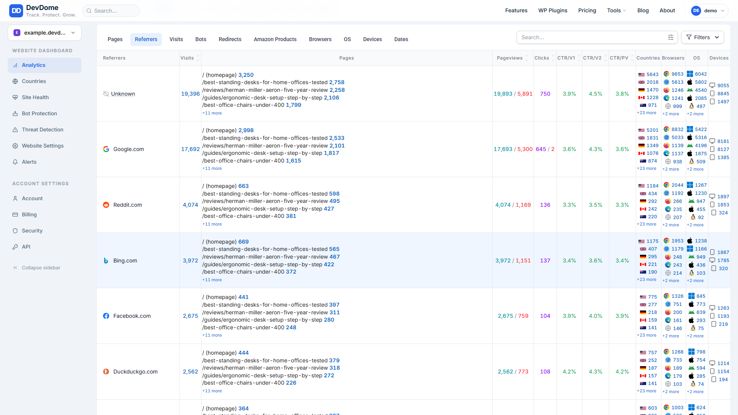Click the US flag with 5643 in Unknown row
Viewport: 738px width, 415px height.
tap(642, 75)
